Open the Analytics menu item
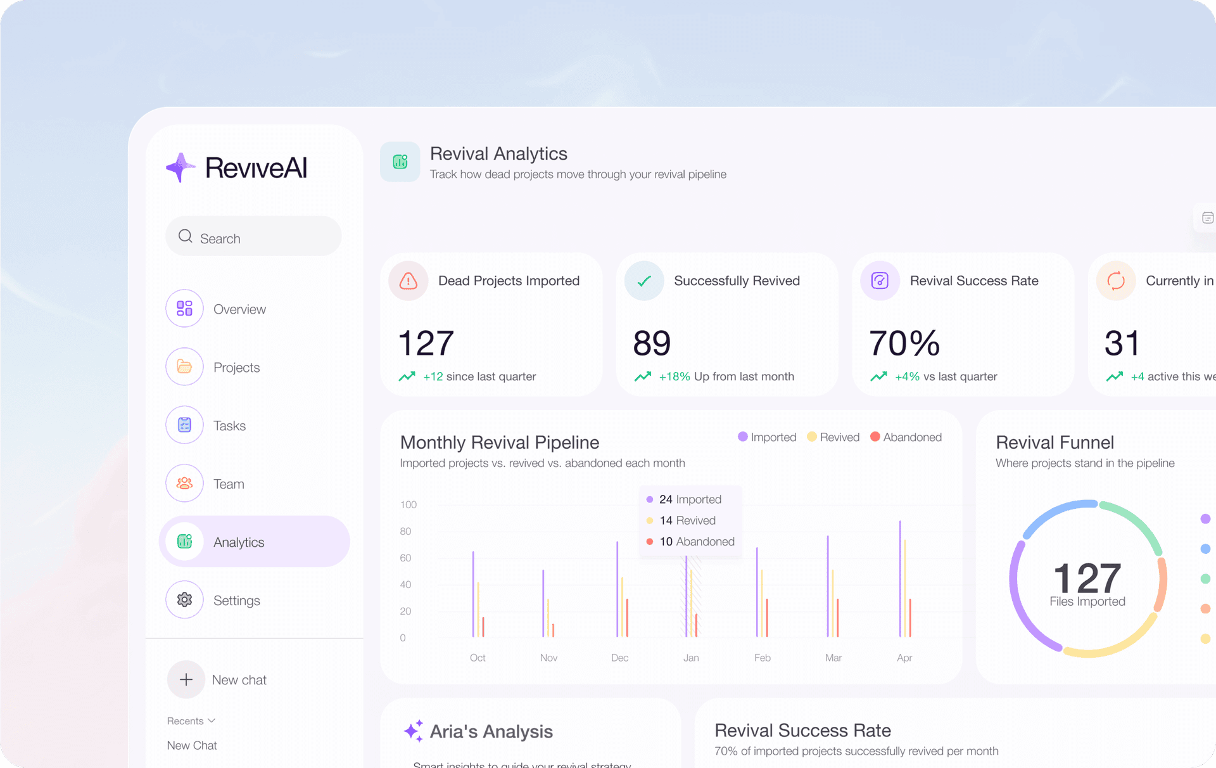 [x=254, y=542]
